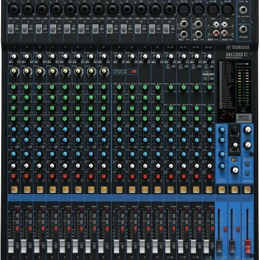Viewport: 260px width, 260px height.
Task: Toggle the yellow ON button for channel 9
Action: tap(119, 190)
